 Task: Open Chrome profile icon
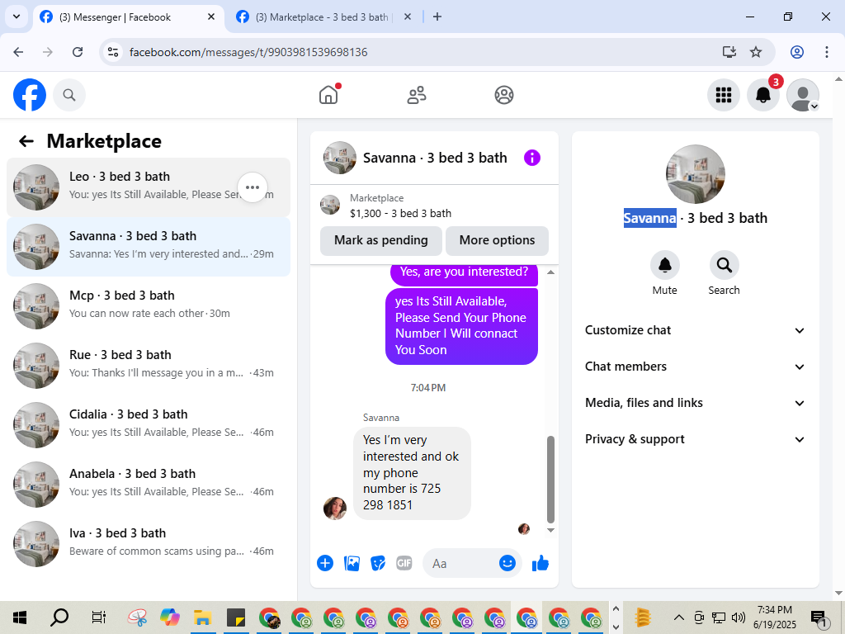point(797,52)
